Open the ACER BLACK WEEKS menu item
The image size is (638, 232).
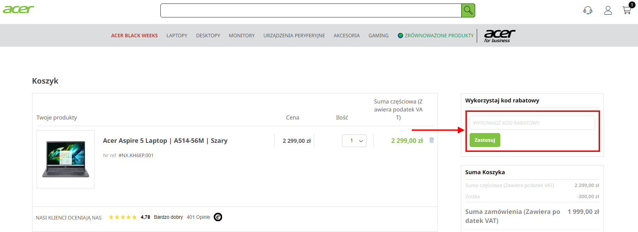click(x=134, y=36)
